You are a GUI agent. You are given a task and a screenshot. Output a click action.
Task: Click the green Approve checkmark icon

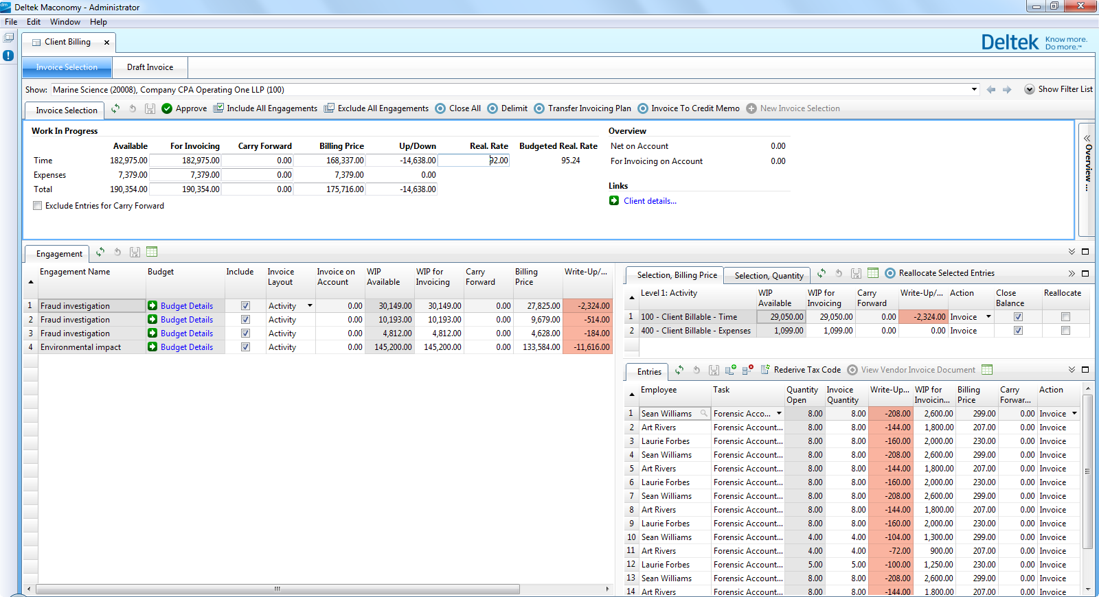tap(167, 108)
